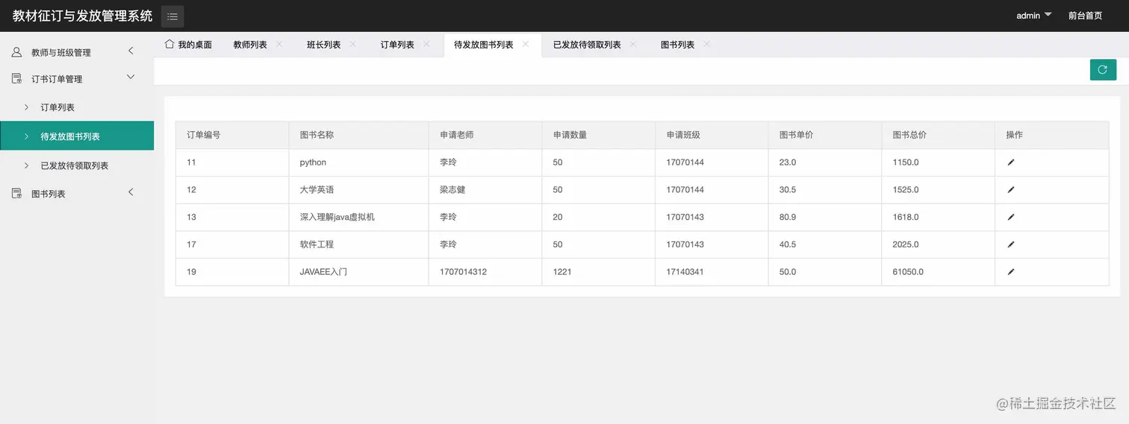Click total price 1150.0 cell
Viewport: 1129px width, 424px height.
pos(939,162)
